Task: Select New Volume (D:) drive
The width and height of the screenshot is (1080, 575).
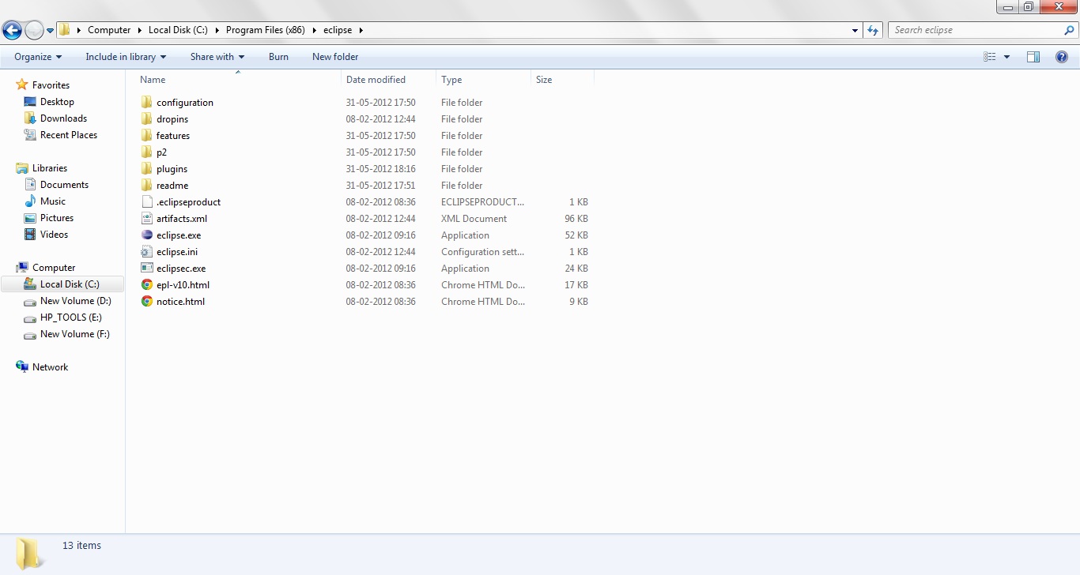Action: 75,301
